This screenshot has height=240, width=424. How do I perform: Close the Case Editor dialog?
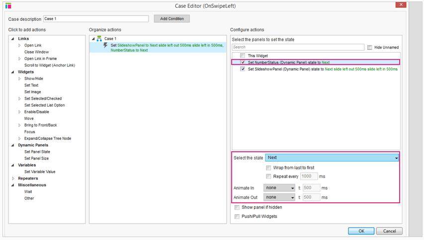pos(401,5)
